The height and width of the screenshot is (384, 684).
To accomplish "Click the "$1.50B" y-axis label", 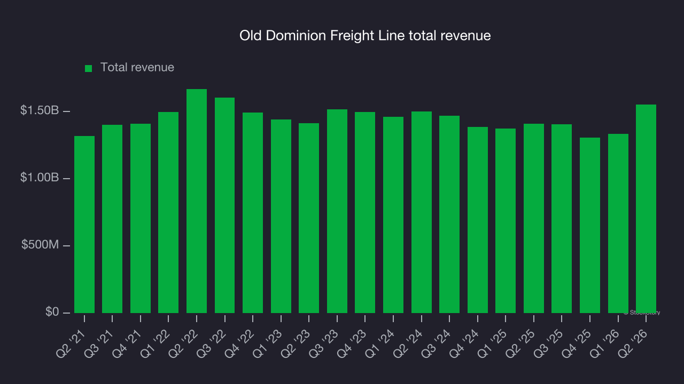I will point(40,111).
